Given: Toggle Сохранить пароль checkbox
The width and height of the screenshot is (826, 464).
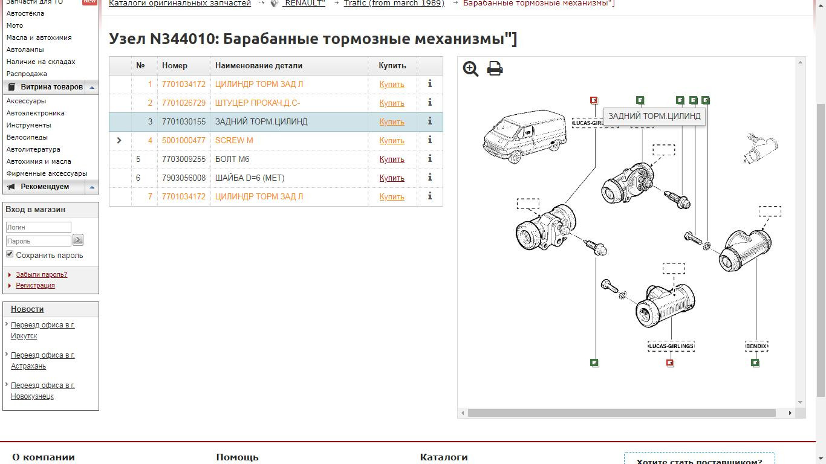Looking at the screenshot, I should point(10,254).
